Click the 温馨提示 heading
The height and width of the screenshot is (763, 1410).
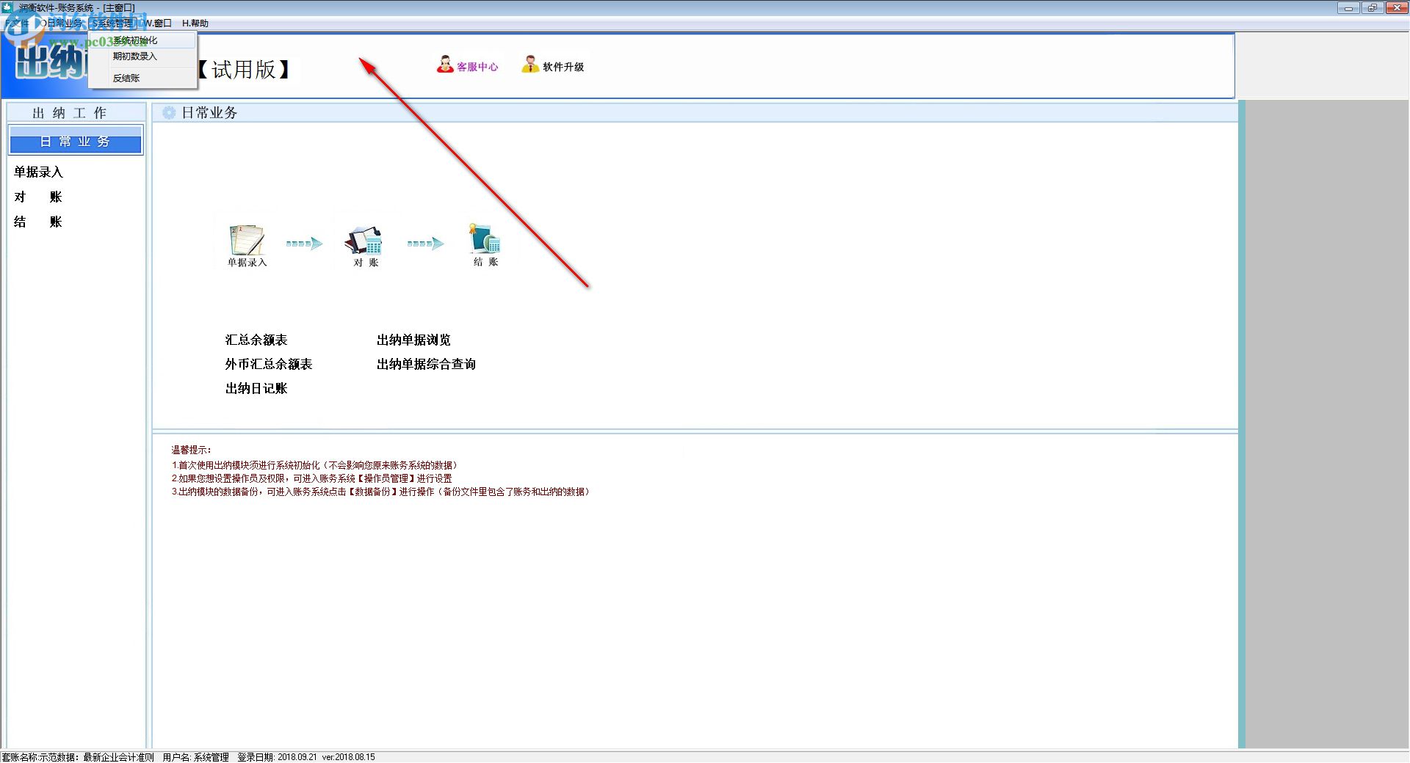[191, 450]
